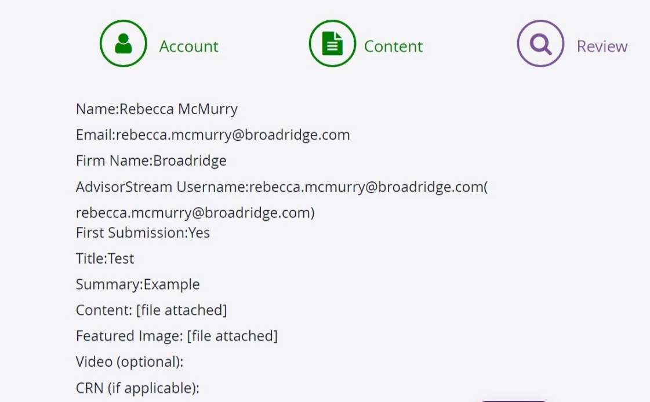Click the Account step person icon

123,43
